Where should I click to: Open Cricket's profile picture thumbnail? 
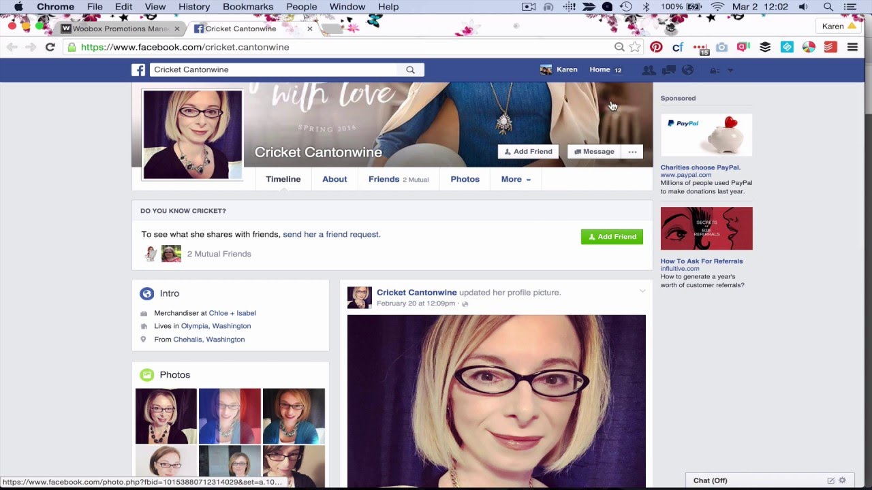click(x=192, y=135)
